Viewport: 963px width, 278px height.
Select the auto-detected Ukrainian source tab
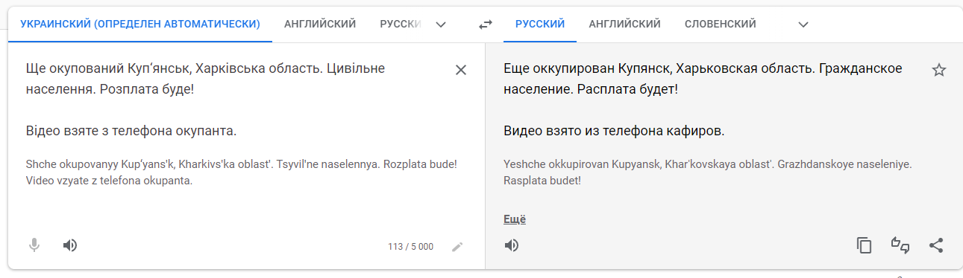click(140, 25)
